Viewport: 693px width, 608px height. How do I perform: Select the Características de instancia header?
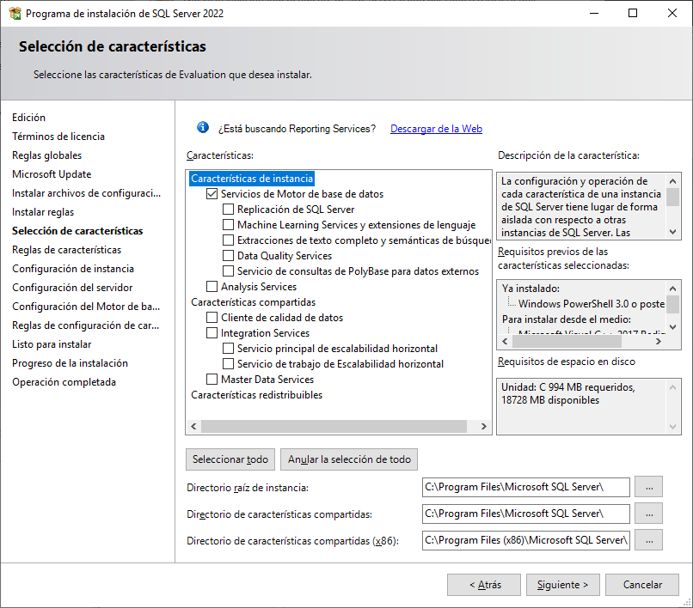pos(249,179)
